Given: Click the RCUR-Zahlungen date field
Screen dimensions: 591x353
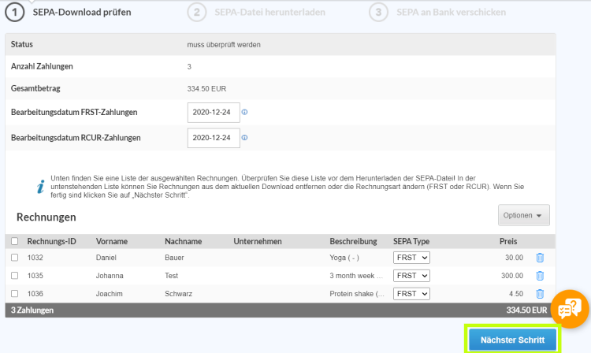Looking at the screenshot, I should click(x=214, y=138).
